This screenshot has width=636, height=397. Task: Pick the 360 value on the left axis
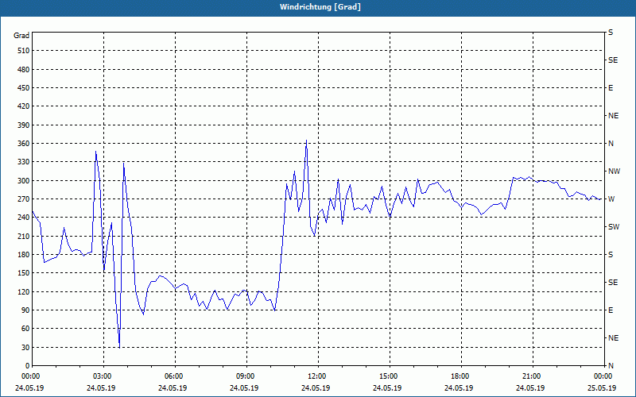point(23,144)
